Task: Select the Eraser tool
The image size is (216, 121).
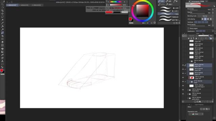Action: tap(2, 42)
